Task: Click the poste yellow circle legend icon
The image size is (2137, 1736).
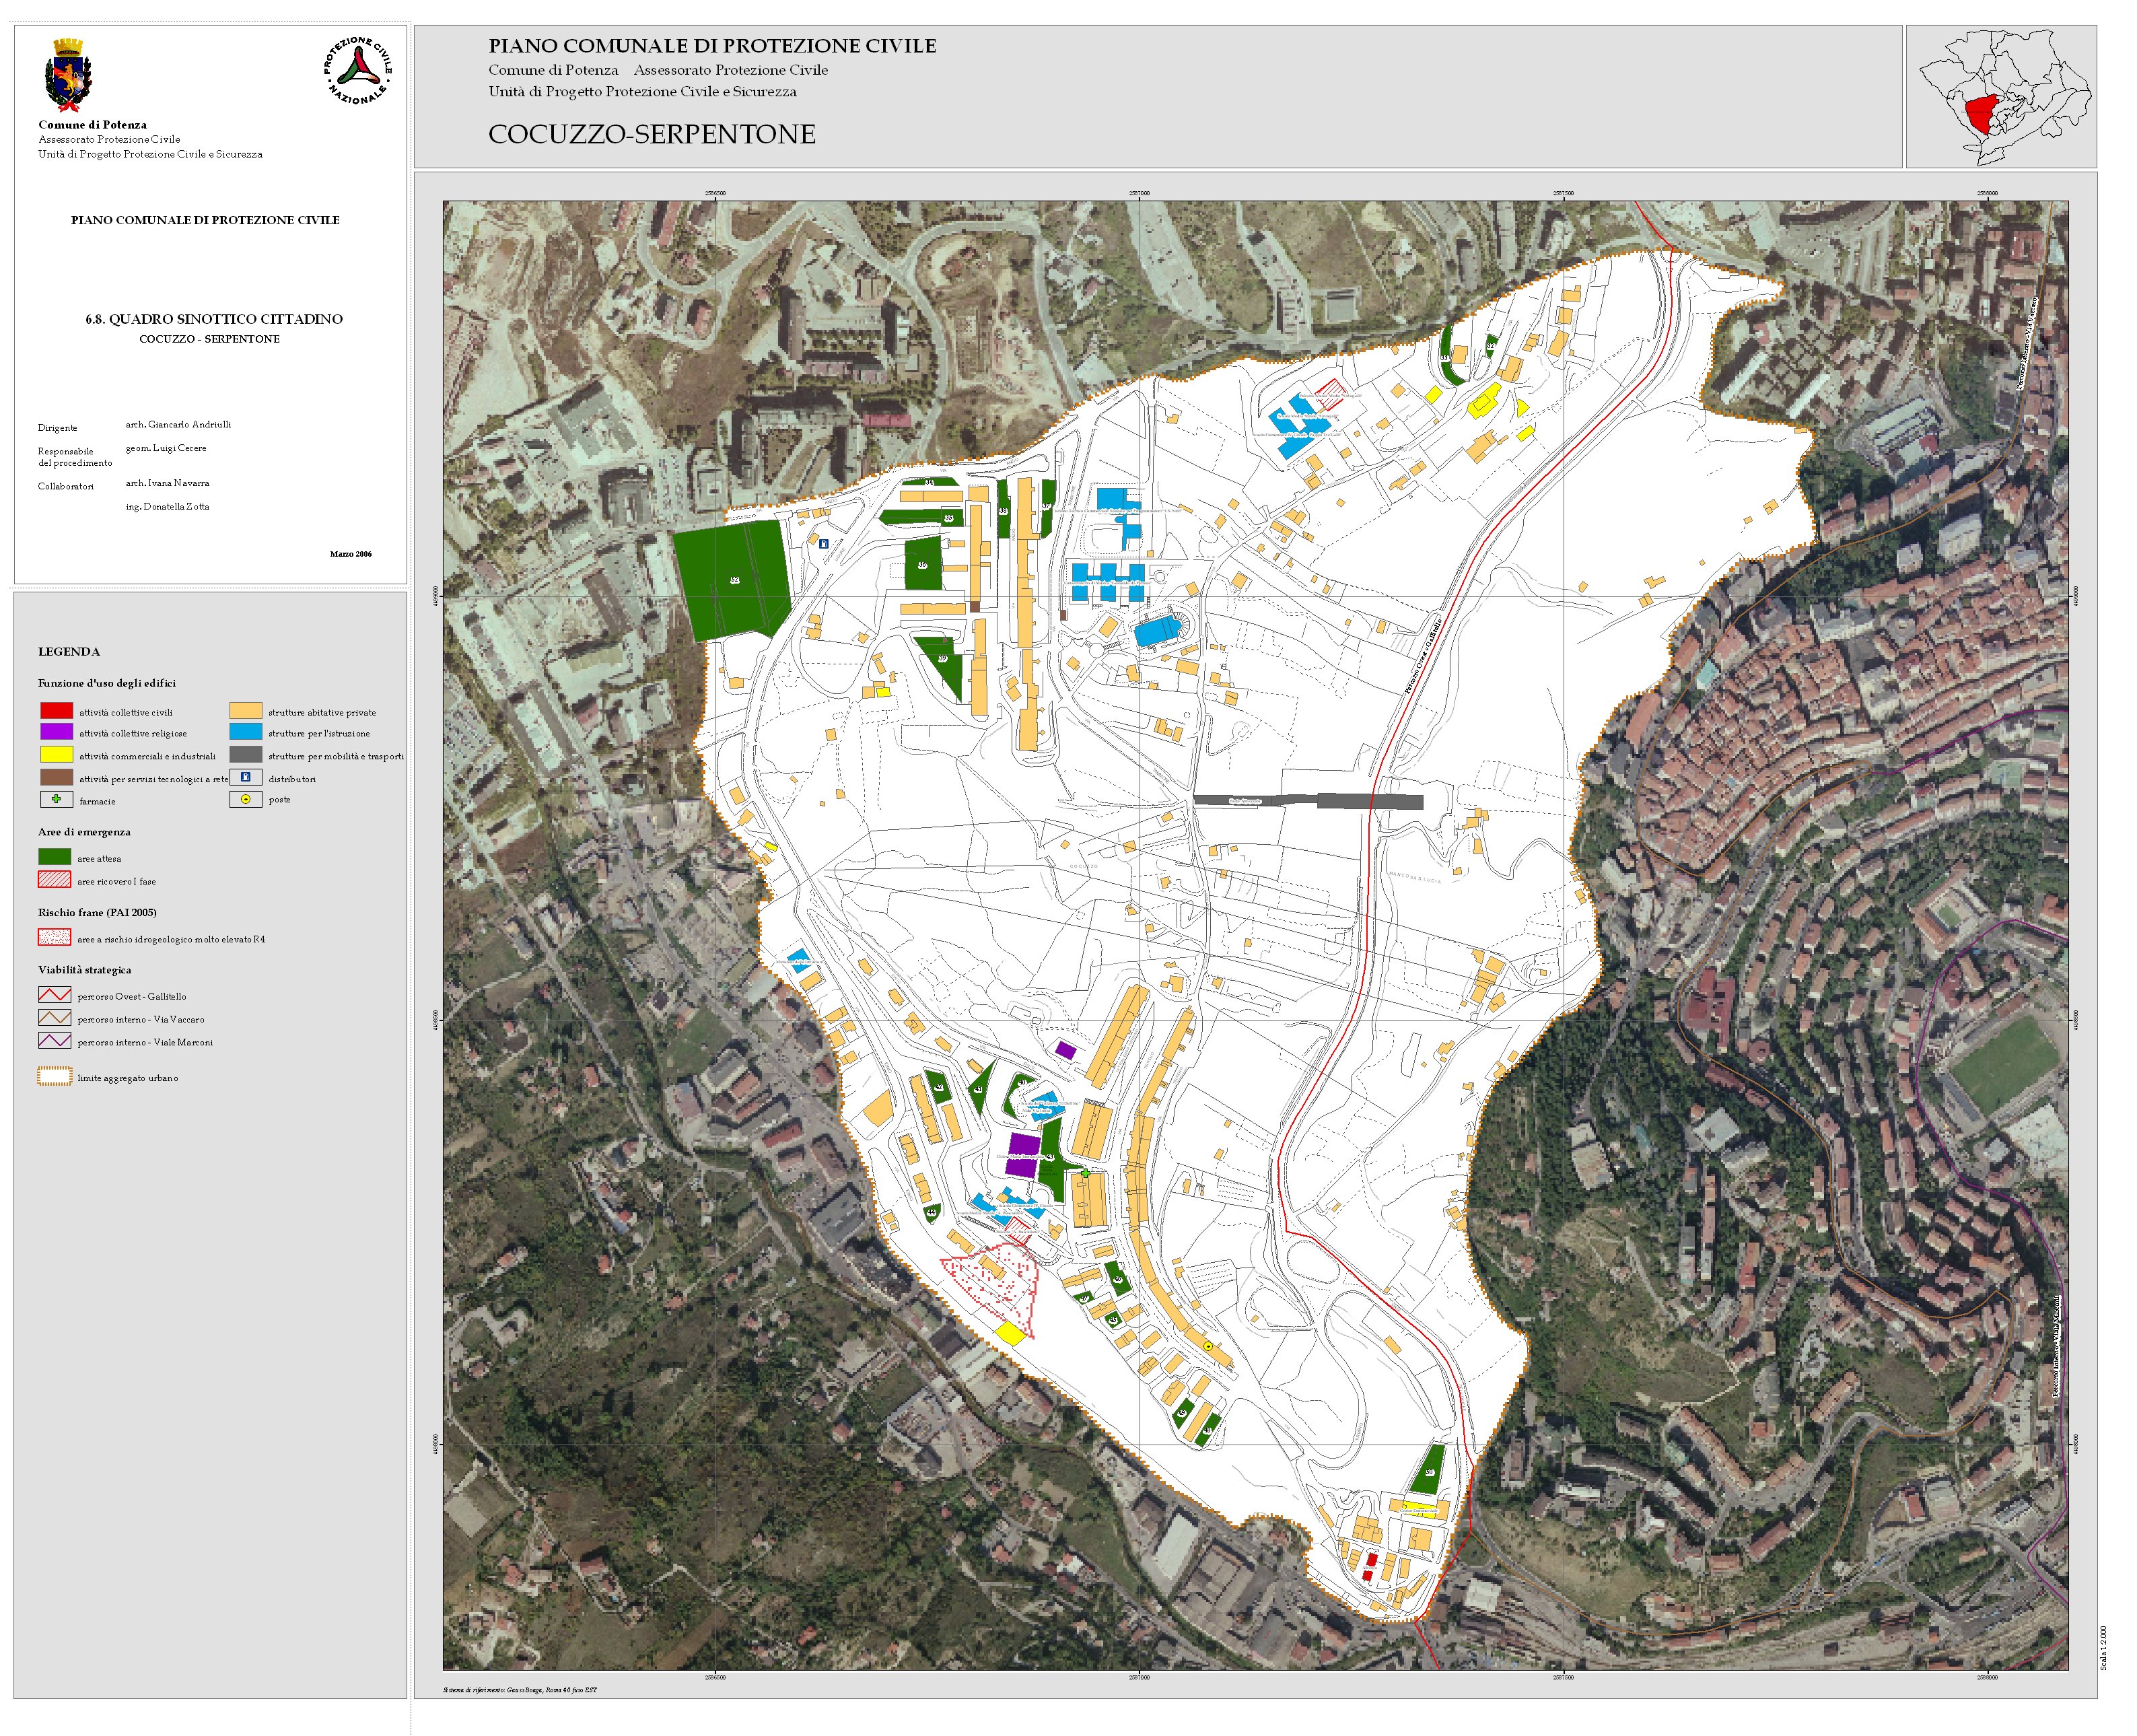Action: coord(245,799)
